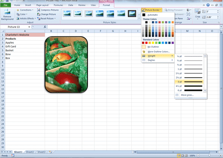223x158 pixels.
Task: Select the 3 pt line weight
Action: coord(189,82)
